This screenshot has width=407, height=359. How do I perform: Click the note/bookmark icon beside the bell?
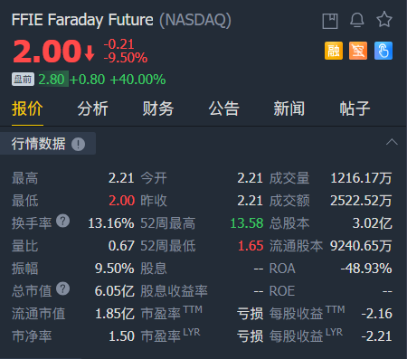[330, 21]
